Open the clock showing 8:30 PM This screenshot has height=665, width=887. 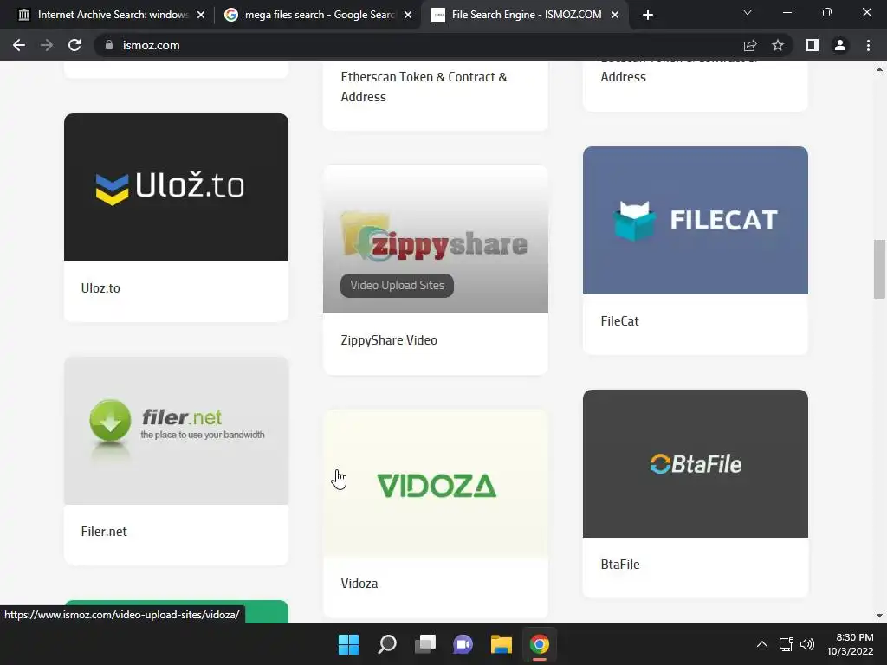pyautogui.click(x=850, y=644)
